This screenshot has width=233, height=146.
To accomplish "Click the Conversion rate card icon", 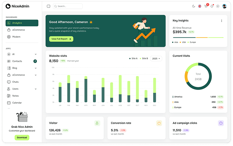I will [159, 123].
